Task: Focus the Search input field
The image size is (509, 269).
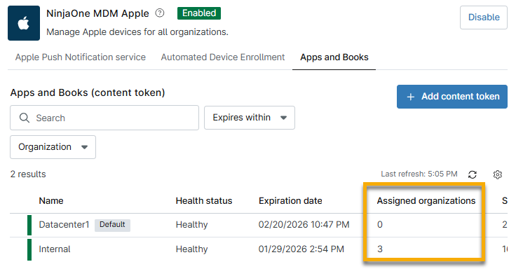Action: (x=104, y=118)
